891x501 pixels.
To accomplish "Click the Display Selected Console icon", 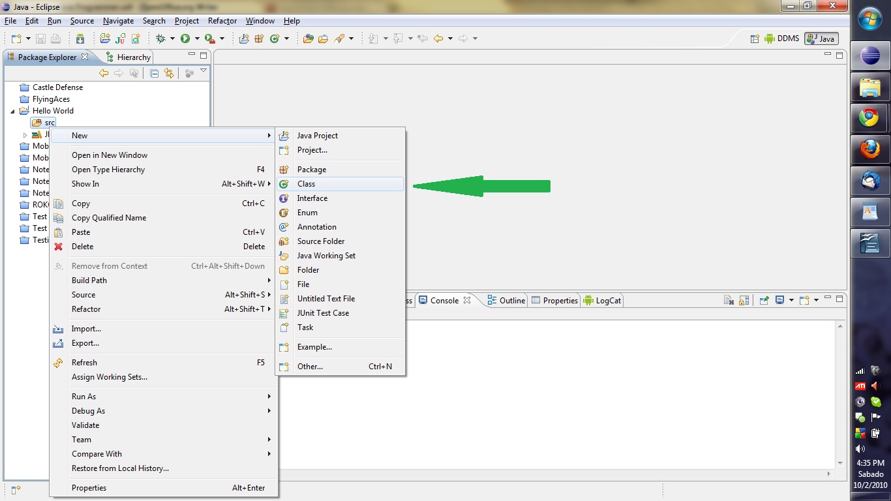I will tap(779, 300).
